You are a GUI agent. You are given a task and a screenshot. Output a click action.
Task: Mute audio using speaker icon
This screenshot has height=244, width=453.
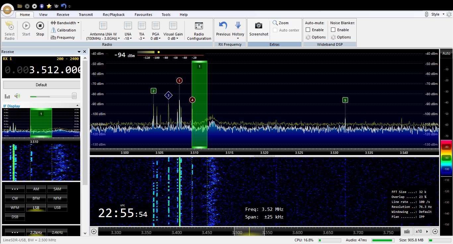[17, 96]
